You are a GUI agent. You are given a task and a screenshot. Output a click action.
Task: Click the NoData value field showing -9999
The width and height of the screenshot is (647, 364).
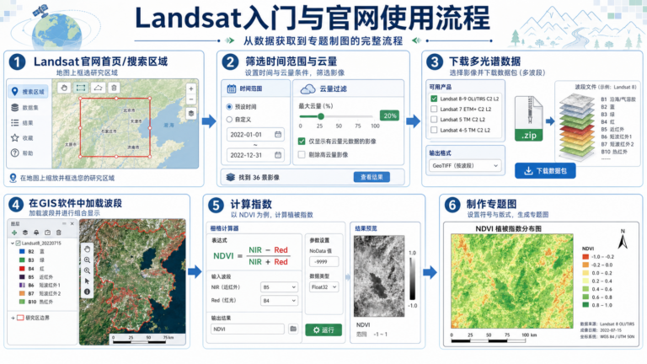click(x=323, y=262)
